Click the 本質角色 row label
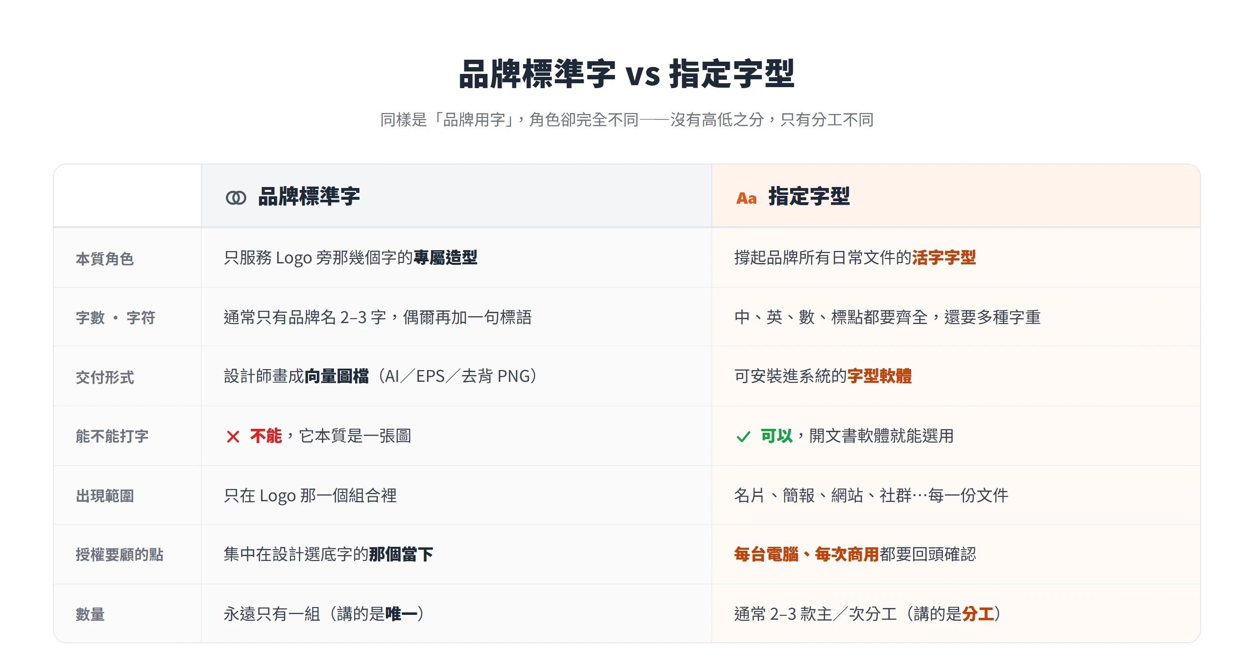 [105, 258]
